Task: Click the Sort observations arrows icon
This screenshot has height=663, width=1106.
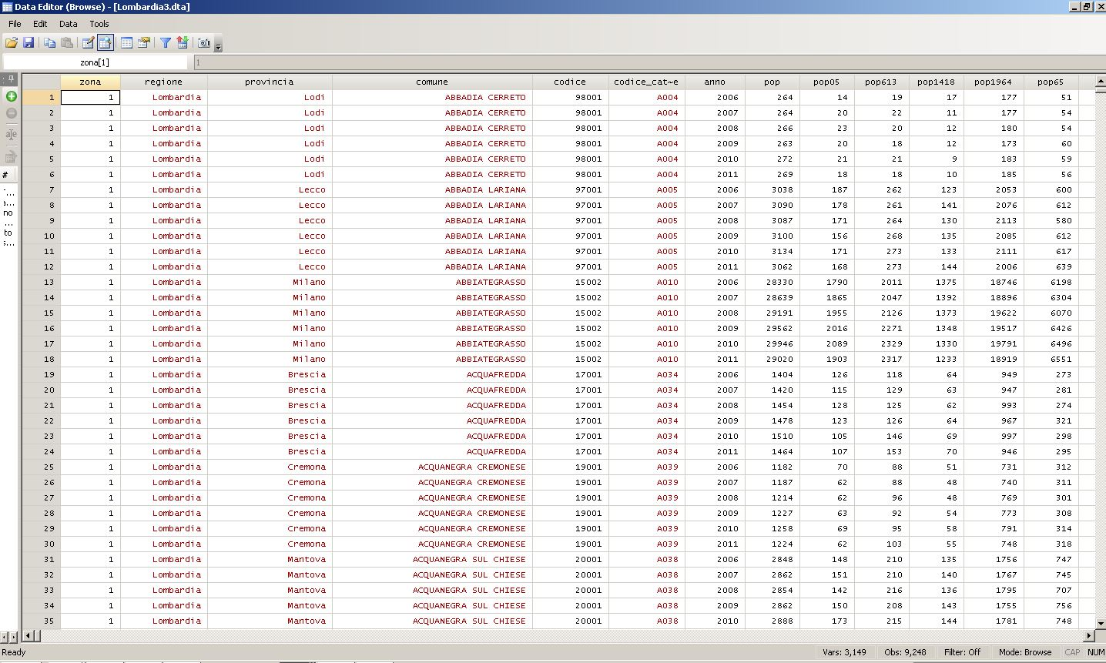Action: 183,43
